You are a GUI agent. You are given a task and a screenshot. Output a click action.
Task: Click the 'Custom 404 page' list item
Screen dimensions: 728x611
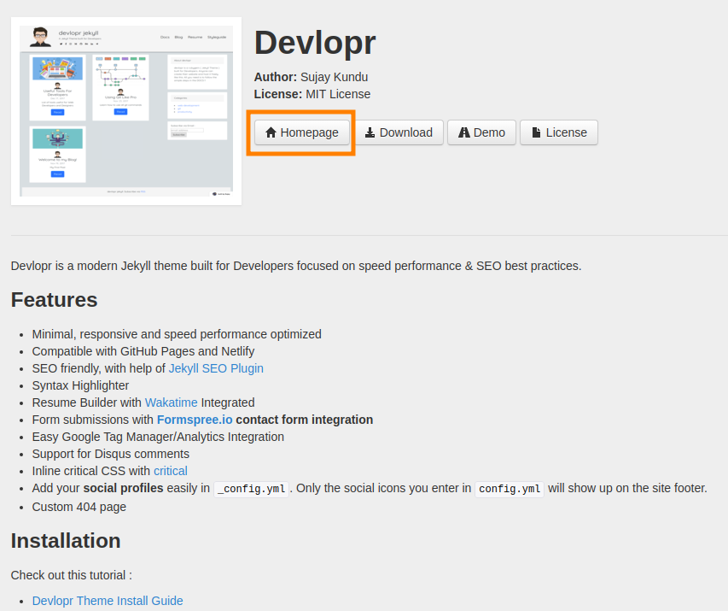(79, 507)
